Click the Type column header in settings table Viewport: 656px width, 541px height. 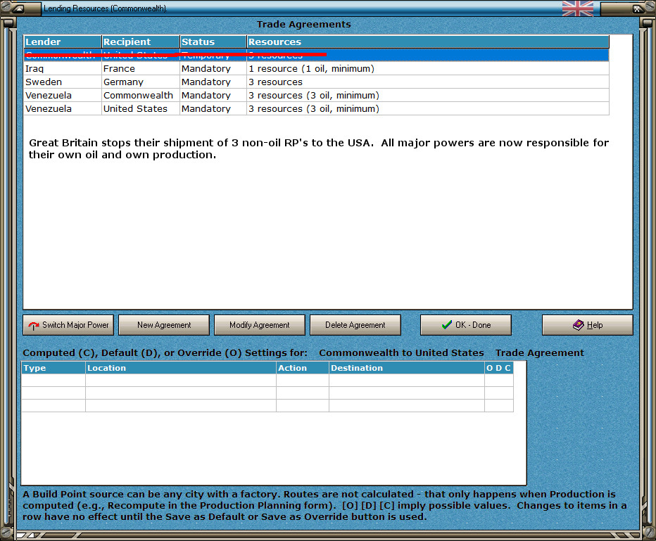[x=53, y=368]
